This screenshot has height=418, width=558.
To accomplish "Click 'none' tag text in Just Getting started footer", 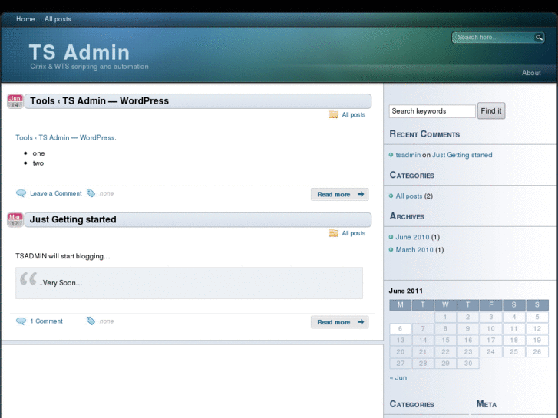I will [x=107, y=321].
